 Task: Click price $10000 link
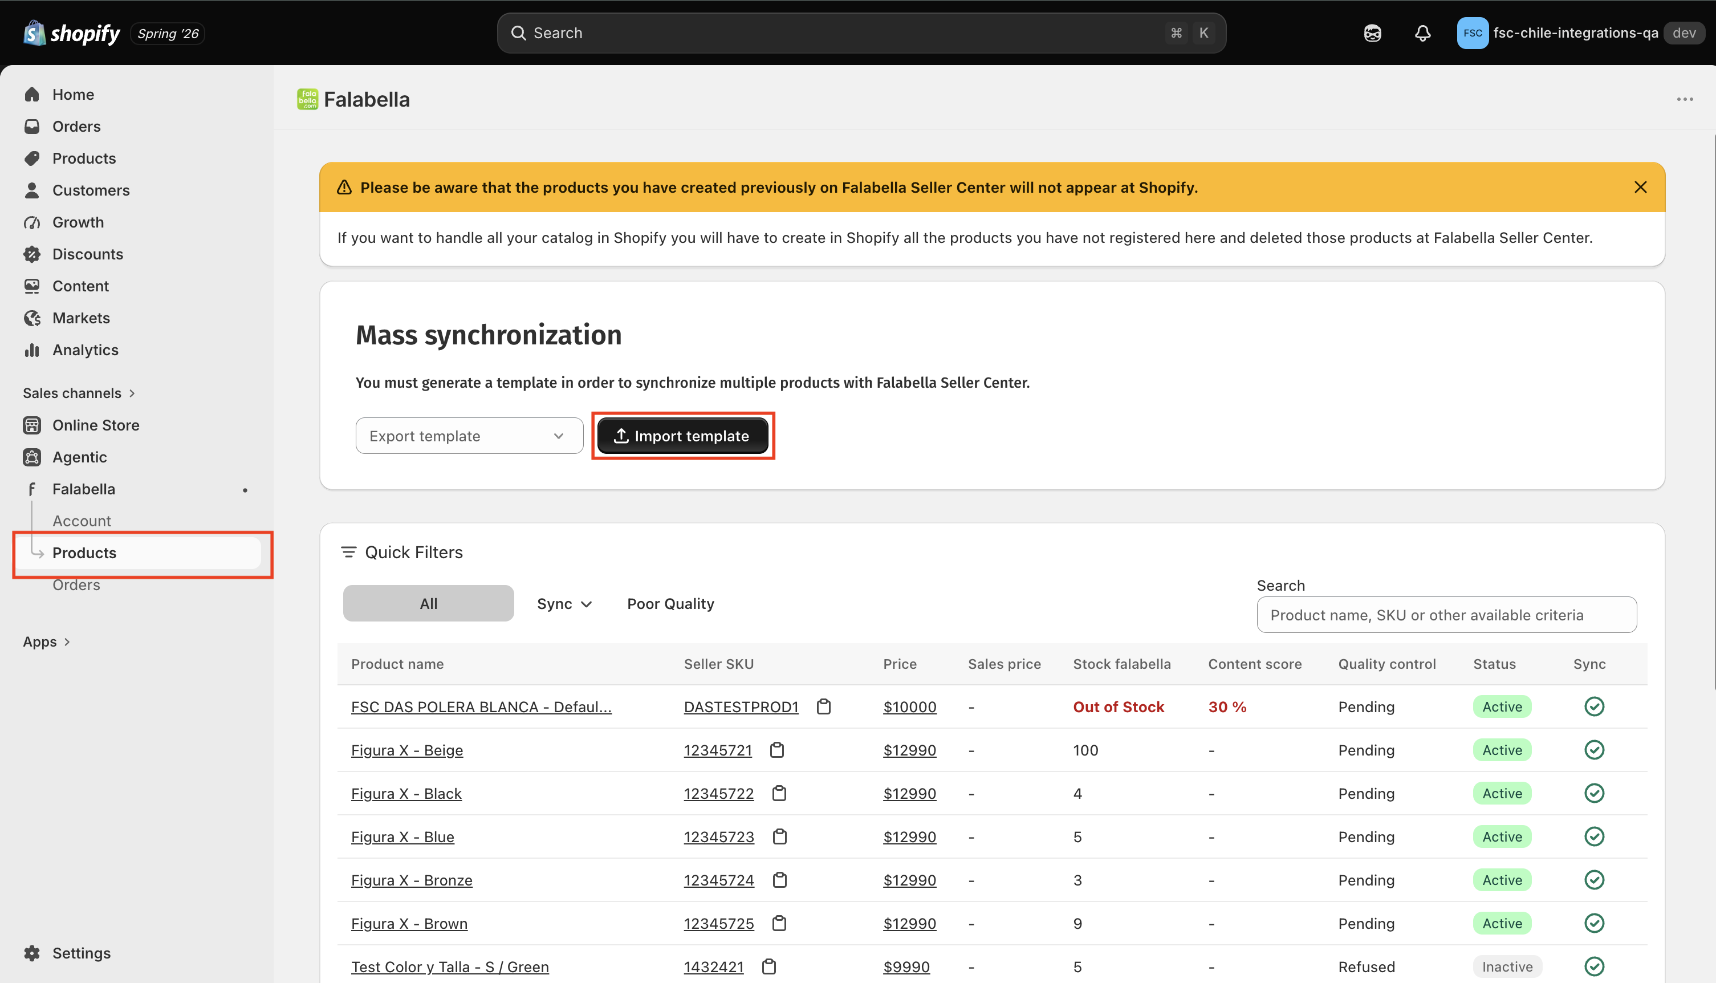[x=909, y=707]
